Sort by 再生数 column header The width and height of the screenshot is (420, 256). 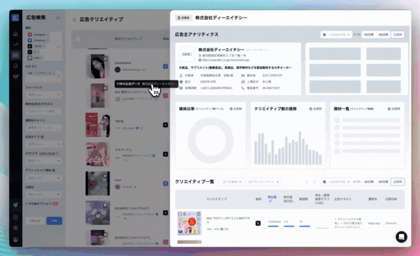(271, 199)
